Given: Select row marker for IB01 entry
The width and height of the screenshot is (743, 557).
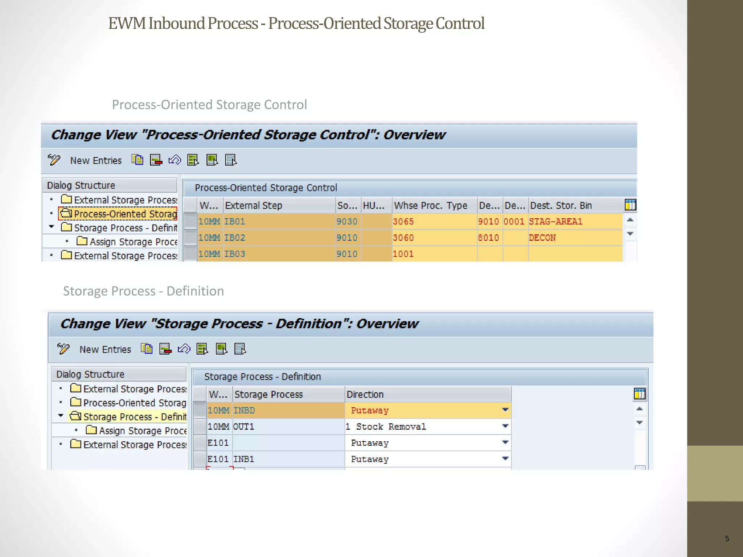Looking at the screenshot, I should 190,221.
